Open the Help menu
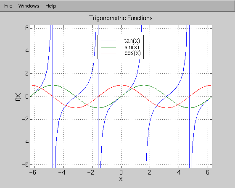Viewport: 235px width, 188px height. click(x=51, y=6)
